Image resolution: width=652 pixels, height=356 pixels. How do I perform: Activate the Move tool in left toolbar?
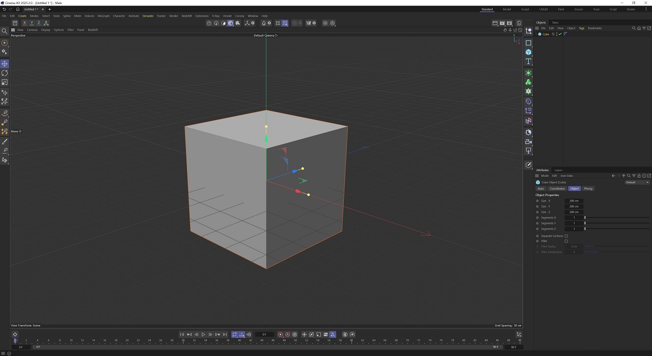point(5,64)
